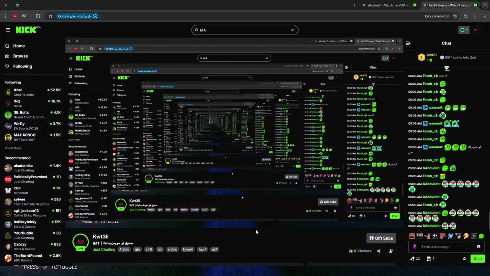Focus the Send a message field
Viewport: 490px width, 276px height.
tap(446, 246)
